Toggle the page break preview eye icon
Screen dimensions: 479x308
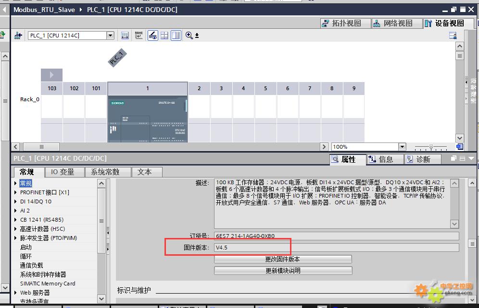tap(153, 36)
